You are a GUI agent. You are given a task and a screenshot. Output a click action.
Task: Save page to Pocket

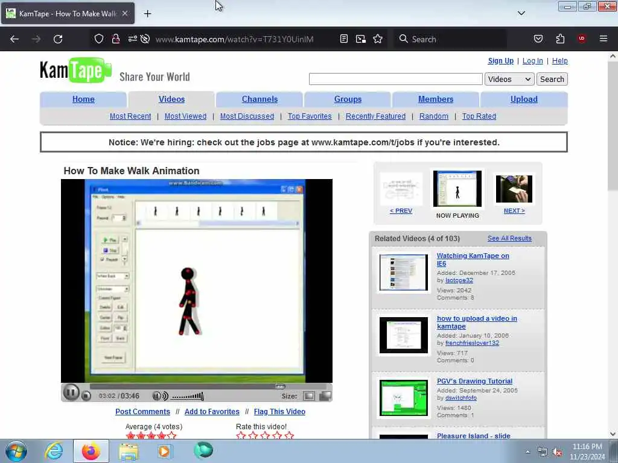pyautogui.click(x=538, y=39)
